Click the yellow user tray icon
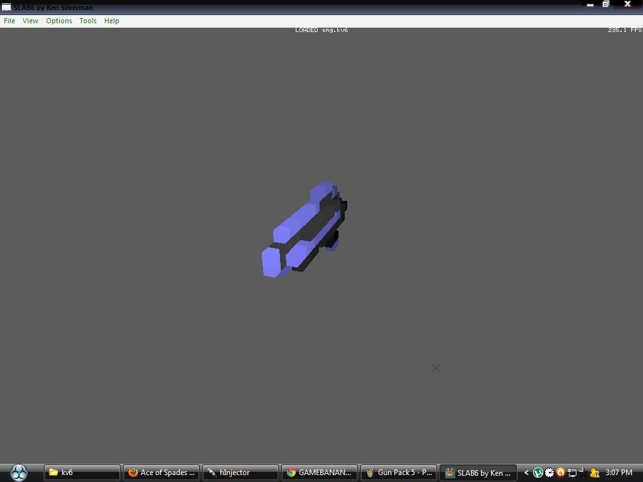 [594, 473]
